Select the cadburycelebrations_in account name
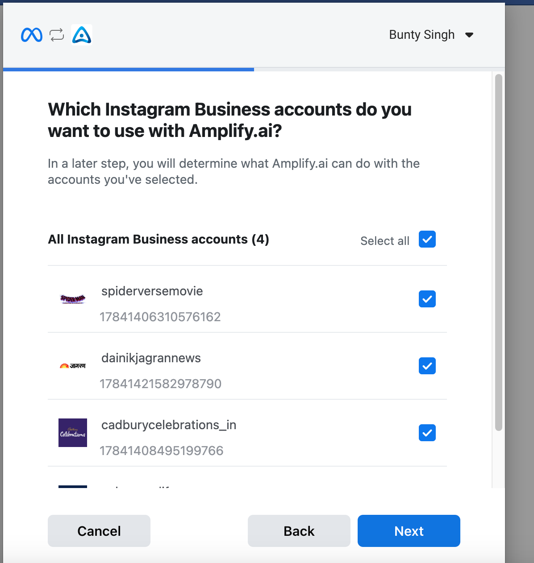The height and width of the screenshot is (563, 534). pyautogui.click(x=169, y=425)
